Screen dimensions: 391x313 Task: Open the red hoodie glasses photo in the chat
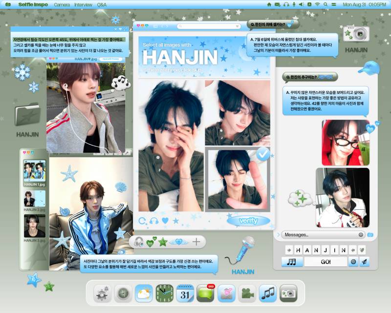(x=346, y=142)
